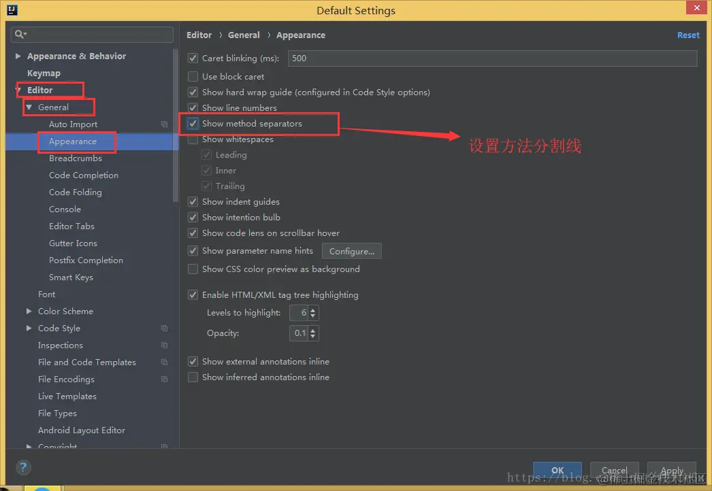Open Font settings page
The image size is (712, 491).
tap(47, 294)
